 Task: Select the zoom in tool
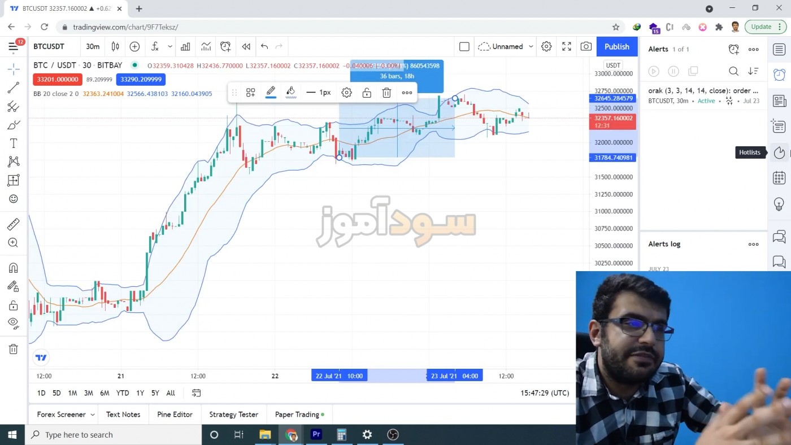coord(14,243)
